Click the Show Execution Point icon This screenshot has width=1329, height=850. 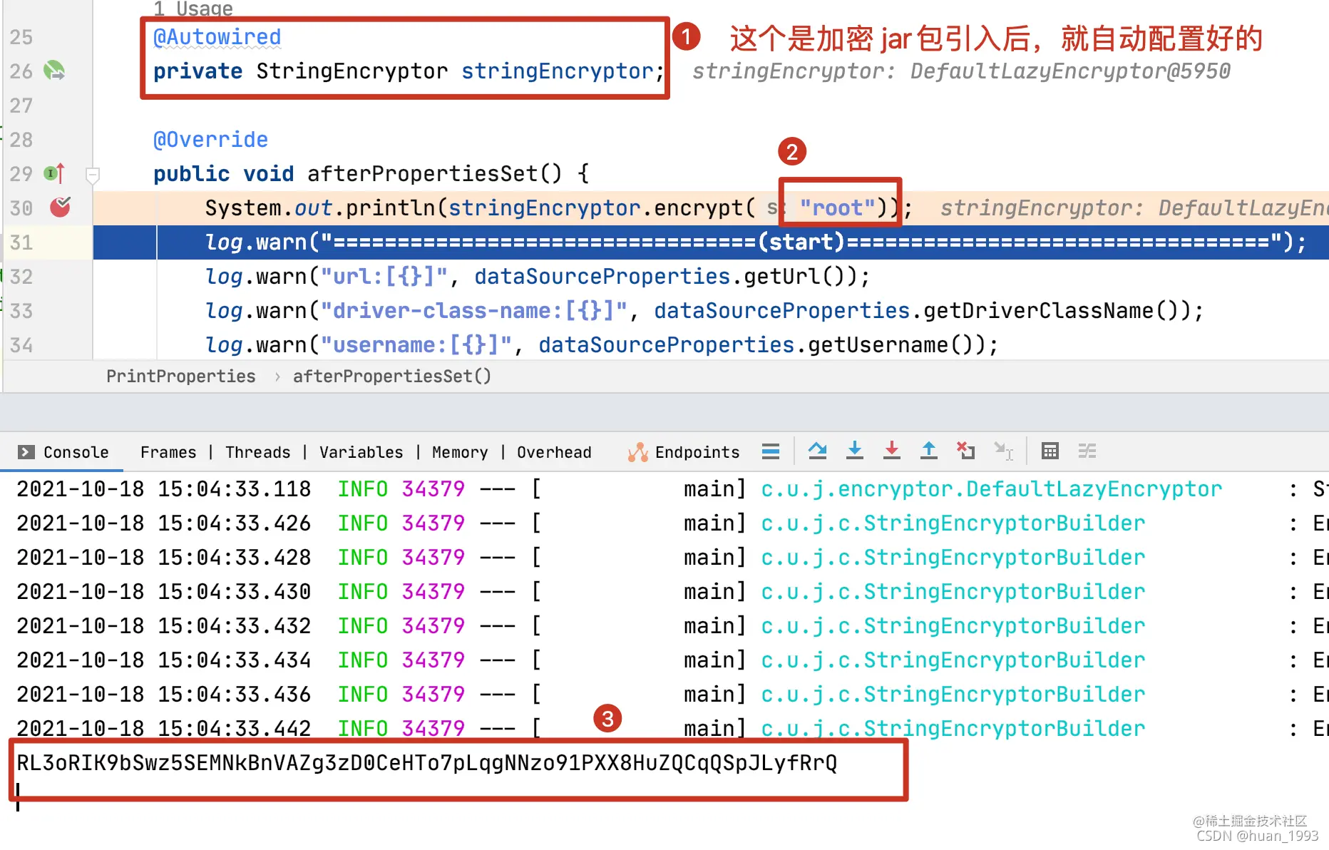(770, 451)
